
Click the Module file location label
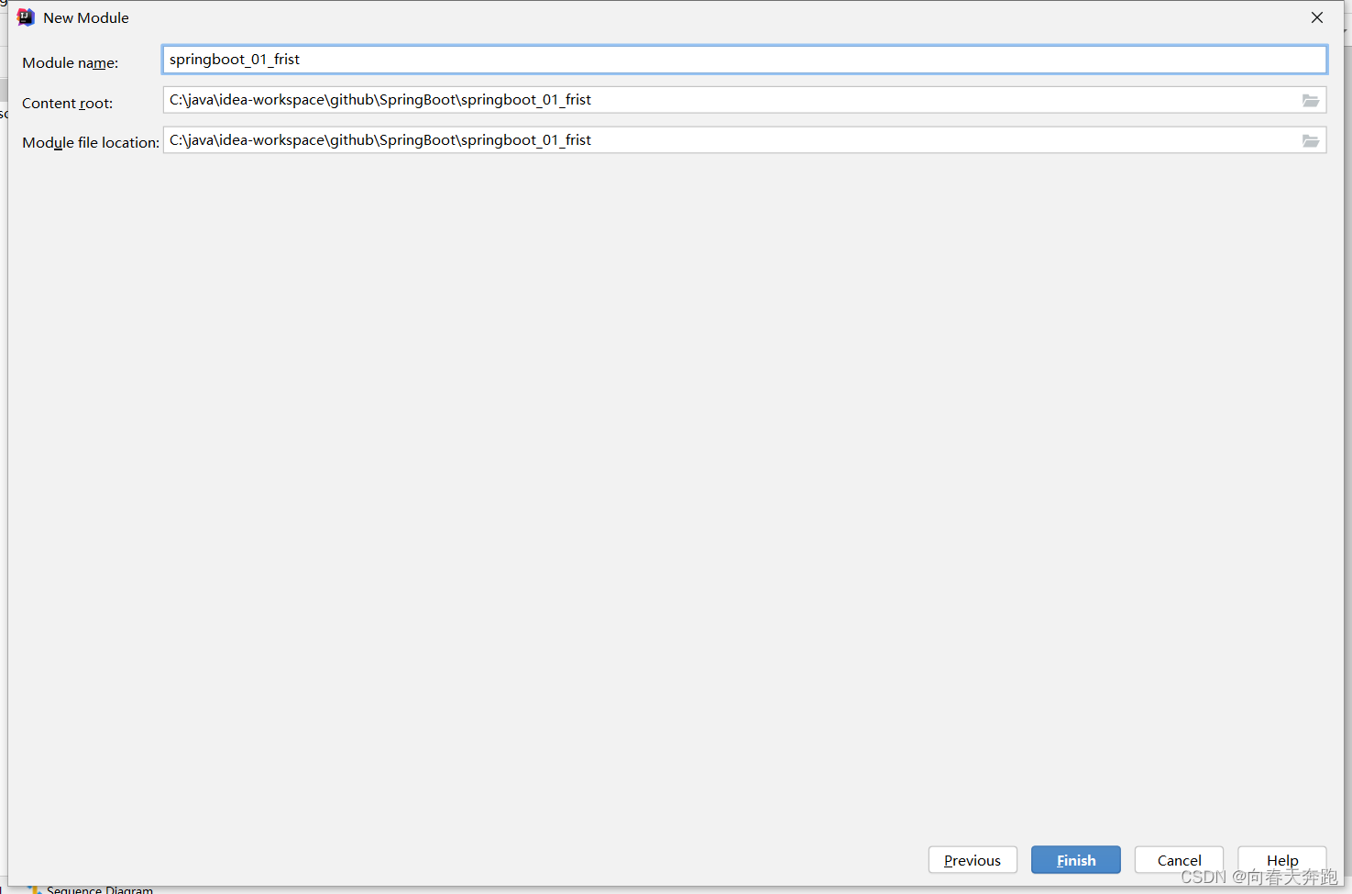point(91,143)
